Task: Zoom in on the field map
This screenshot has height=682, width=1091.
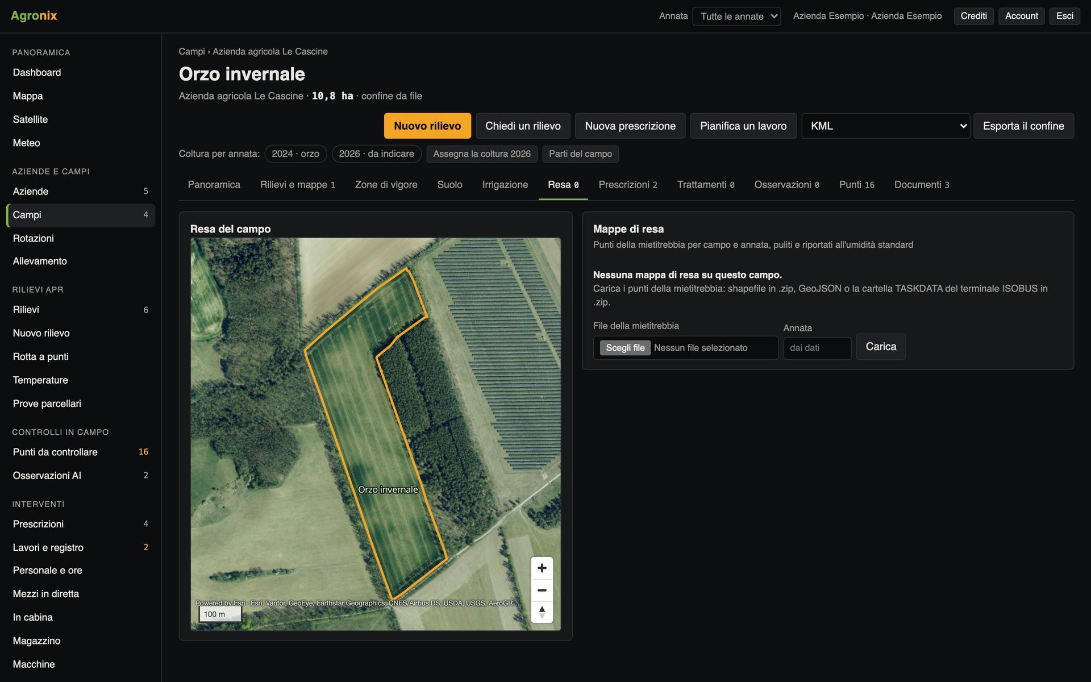Action: tap(542, 568)
